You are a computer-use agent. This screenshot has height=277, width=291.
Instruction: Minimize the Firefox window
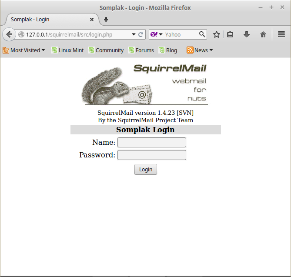coord(261,7)
